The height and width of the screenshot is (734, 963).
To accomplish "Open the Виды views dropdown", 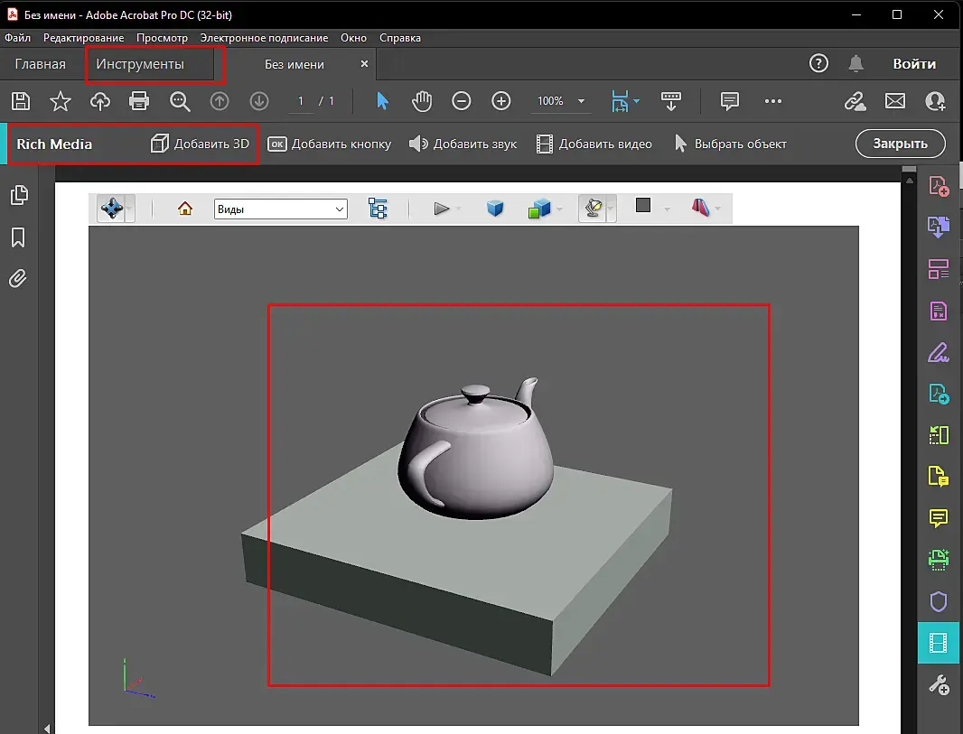I will 281,209.
